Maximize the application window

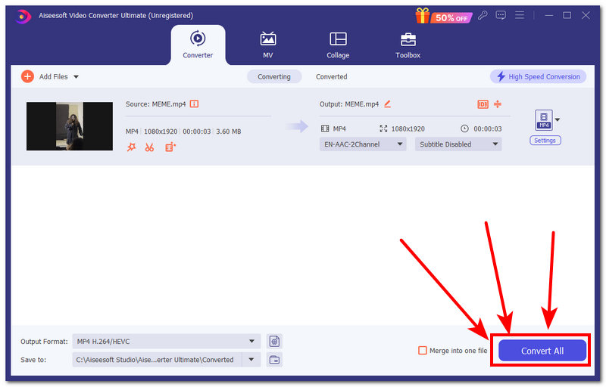click(567, 15)
